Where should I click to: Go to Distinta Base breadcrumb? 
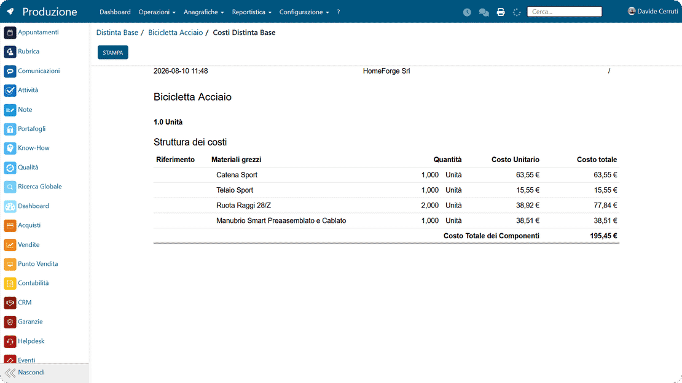pyautogui.click(x=117, y=33)
